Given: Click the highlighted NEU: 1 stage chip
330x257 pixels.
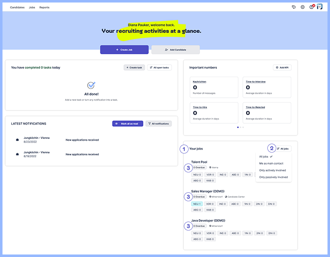Looking at the screenshot, I should [197, 204].
